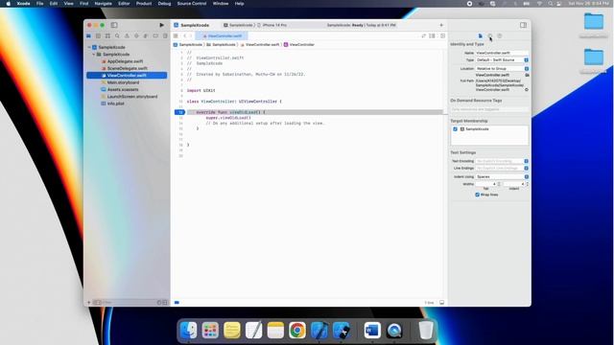Click the On Demand Resource Tags field
The width and height of the screenshot is (614, 345).
489,109
